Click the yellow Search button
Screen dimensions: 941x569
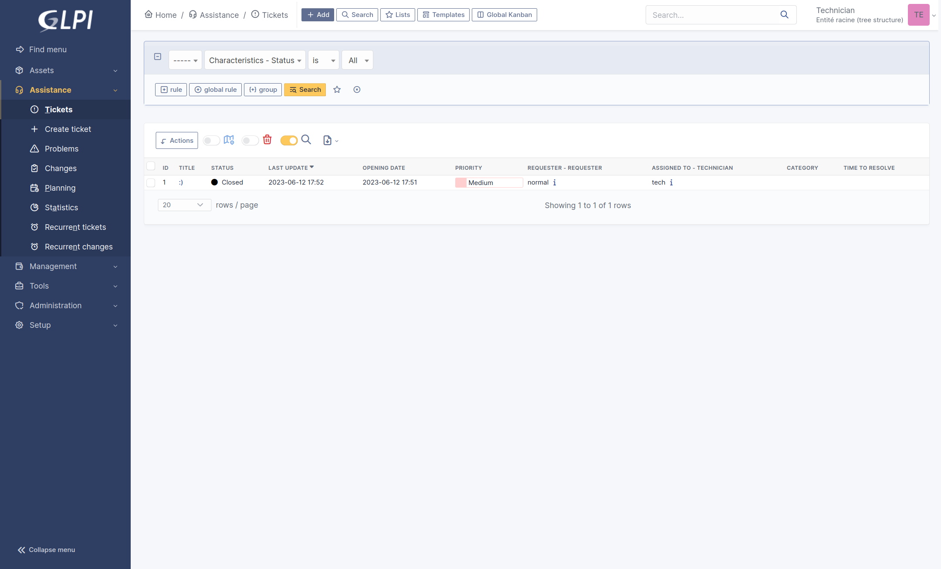305,90
